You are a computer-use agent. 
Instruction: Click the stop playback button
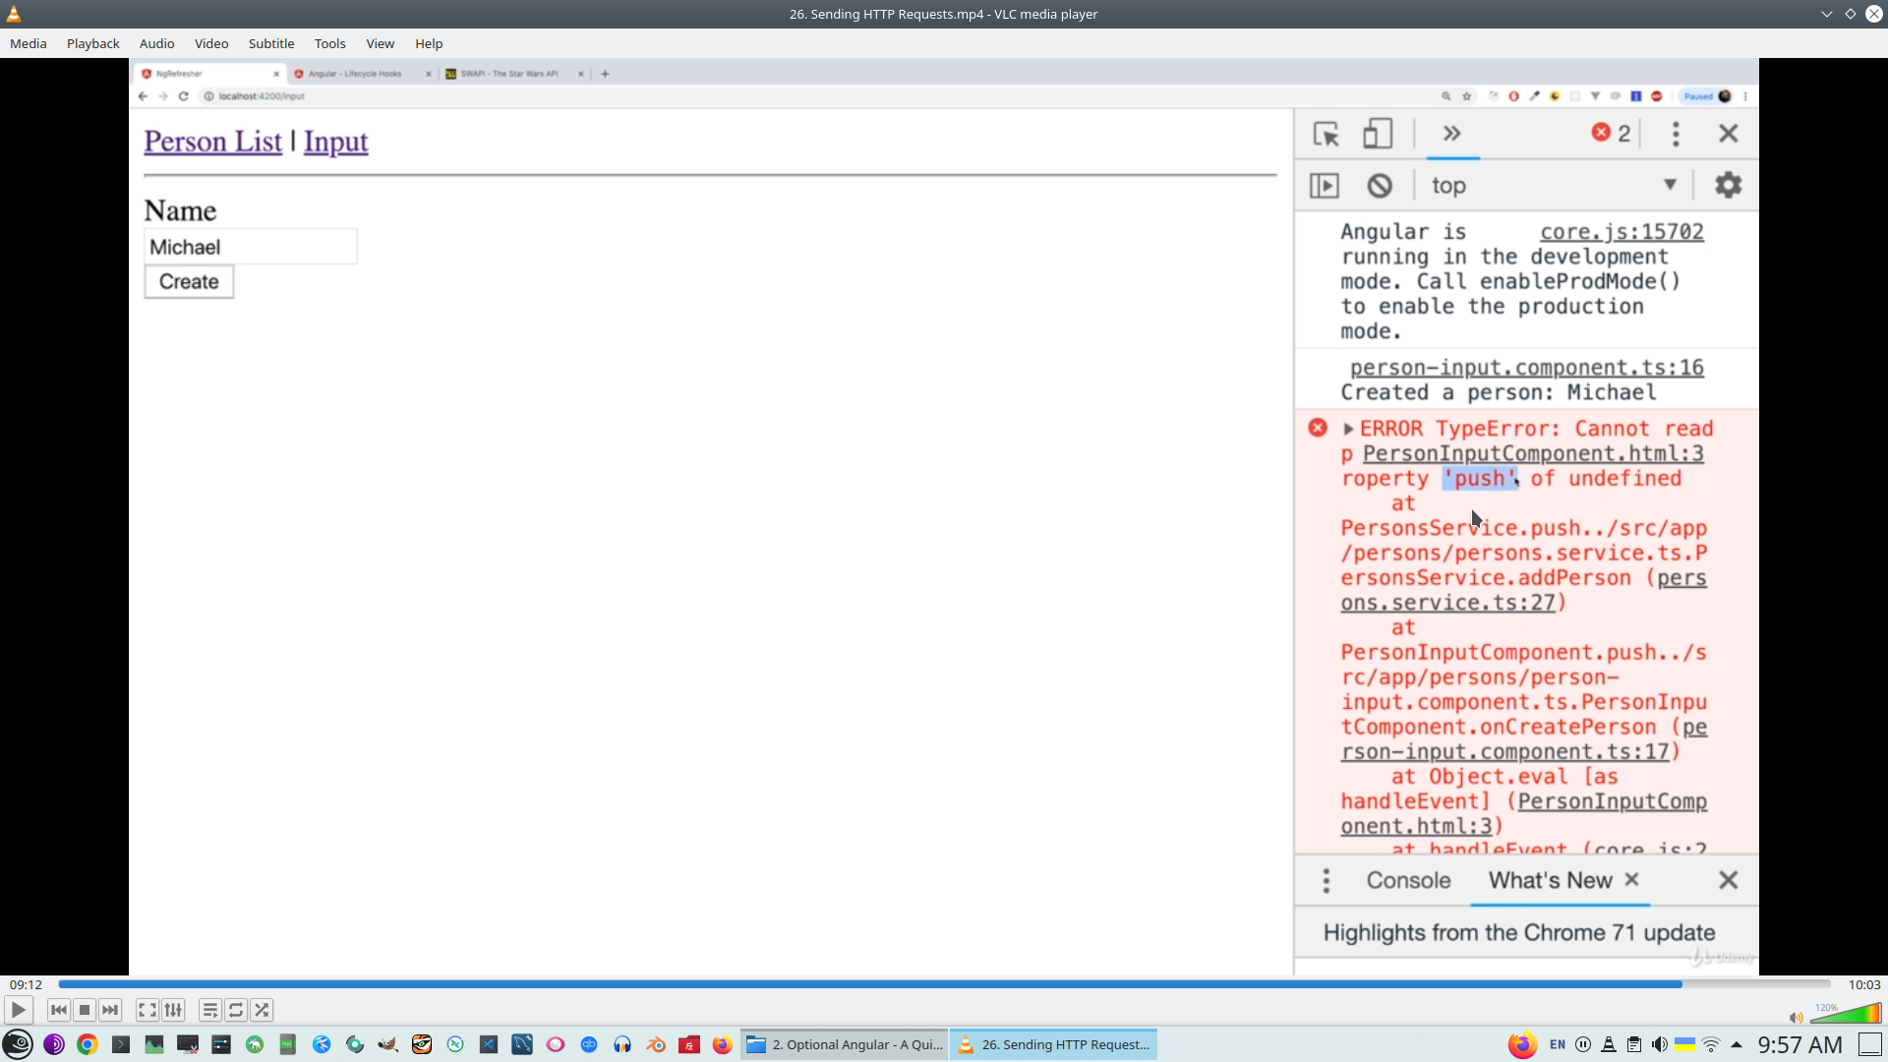click(x=85, y=1010)
